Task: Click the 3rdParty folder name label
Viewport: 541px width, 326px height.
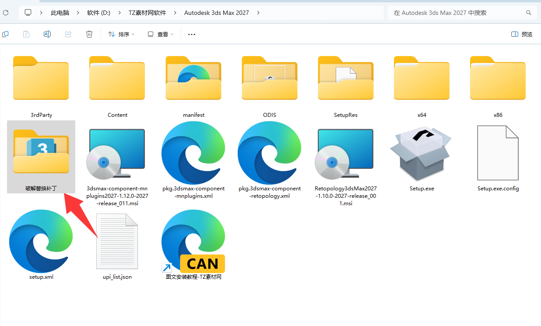Action: click(x=41, y=115)
